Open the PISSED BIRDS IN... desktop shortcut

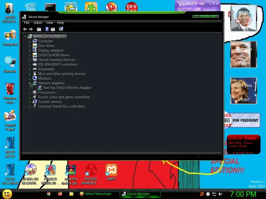click(50, 174)
